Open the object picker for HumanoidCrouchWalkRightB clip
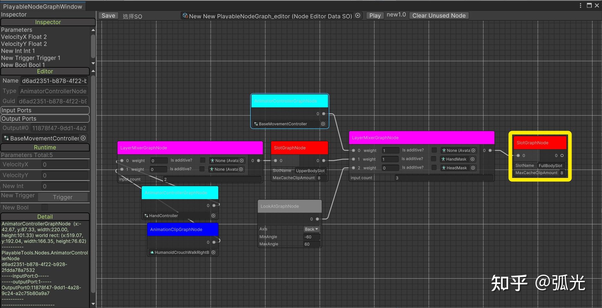 [213, 252]
